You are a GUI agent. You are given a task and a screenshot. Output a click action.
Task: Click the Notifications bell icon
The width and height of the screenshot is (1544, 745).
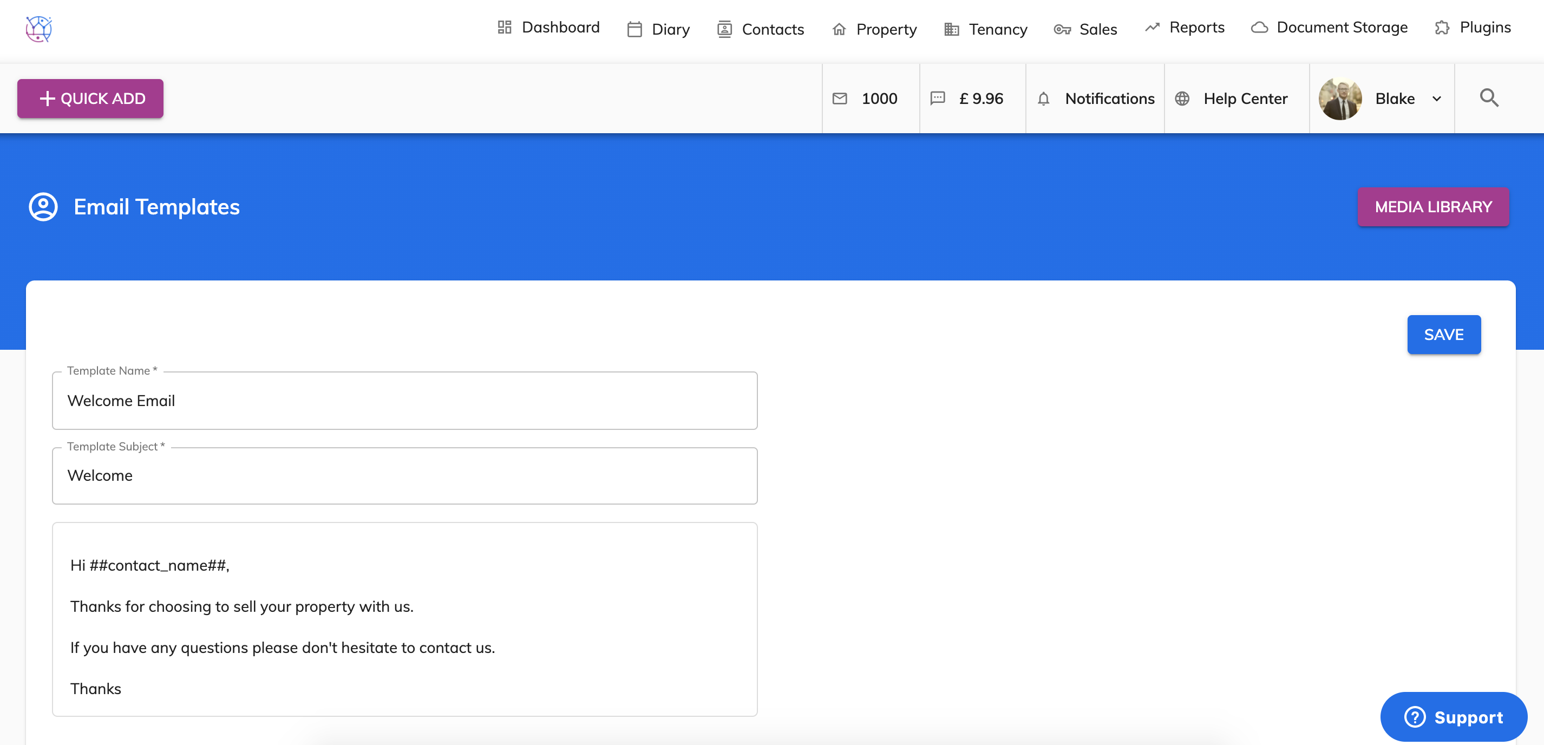1044,99
